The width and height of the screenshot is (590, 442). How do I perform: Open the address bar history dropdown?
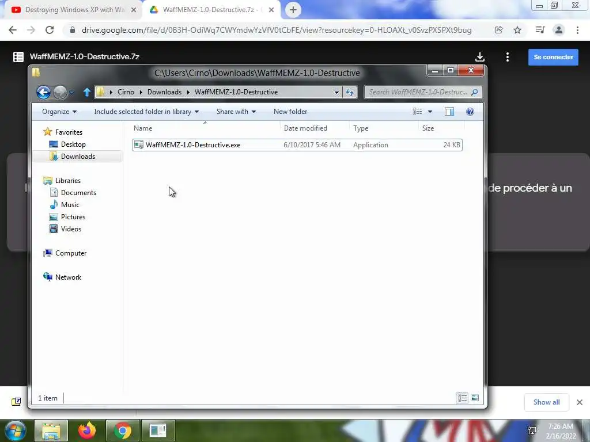pos(336,92)
